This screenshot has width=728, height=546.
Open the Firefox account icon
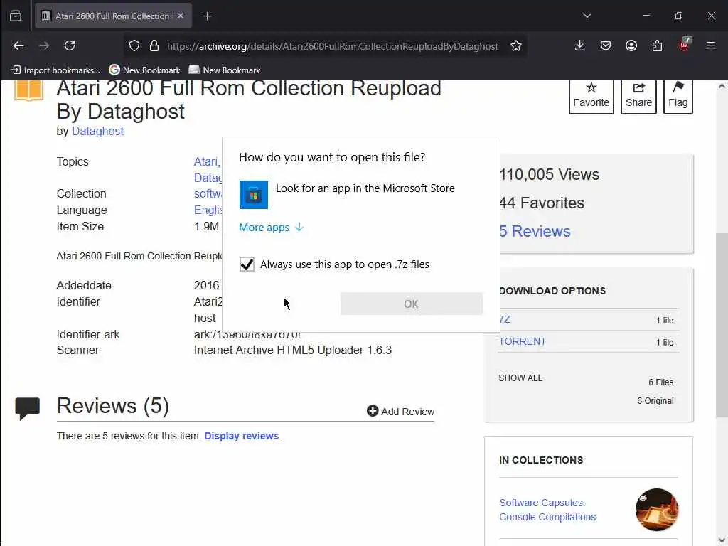tap(631, 45)
